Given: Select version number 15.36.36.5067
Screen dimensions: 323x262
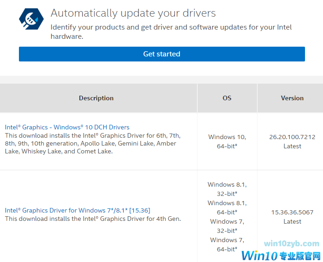Looking at the screenshot, I should point(292,212).
